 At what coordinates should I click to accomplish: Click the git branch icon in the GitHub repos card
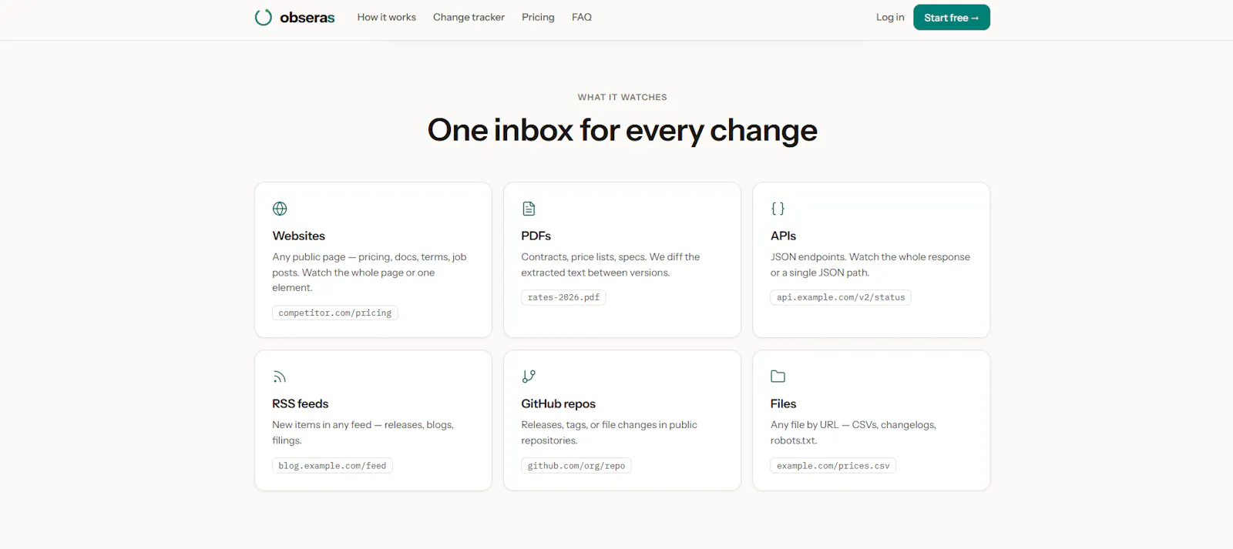(x=529, y=377)
